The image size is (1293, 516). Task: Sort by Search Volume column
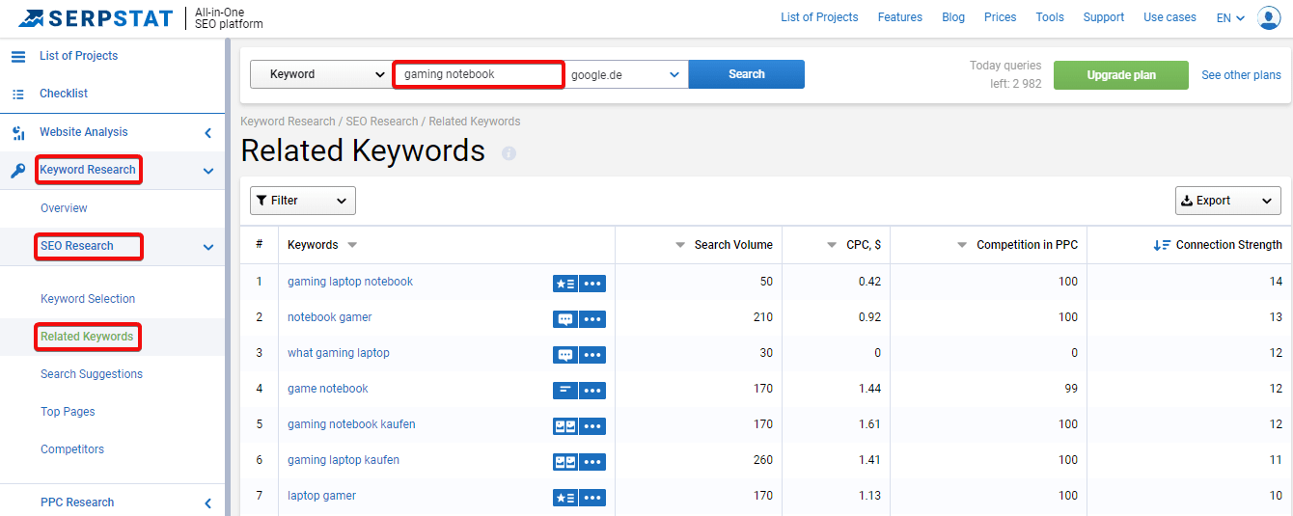coord(724,245)
